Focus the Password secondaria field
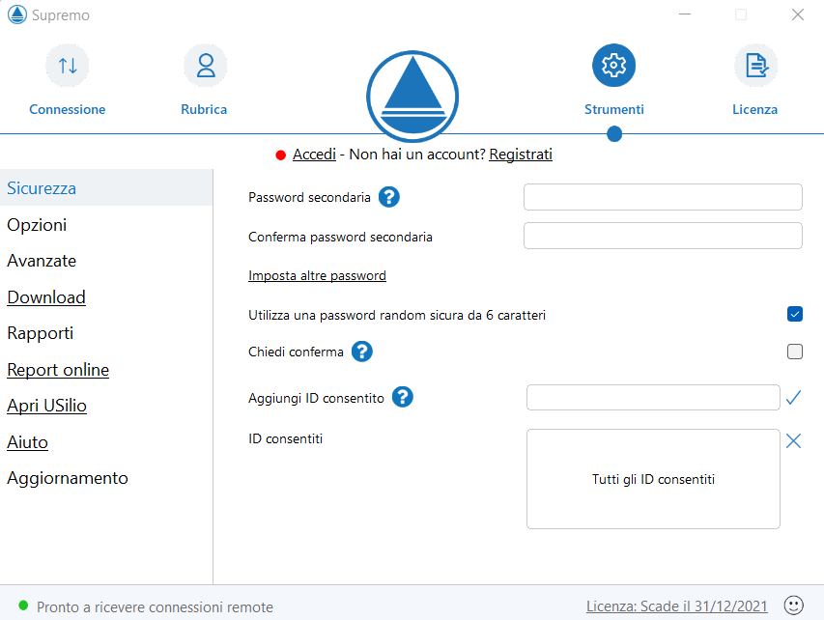The width and height of the screenshot is (824, 620). click(663, 197)
